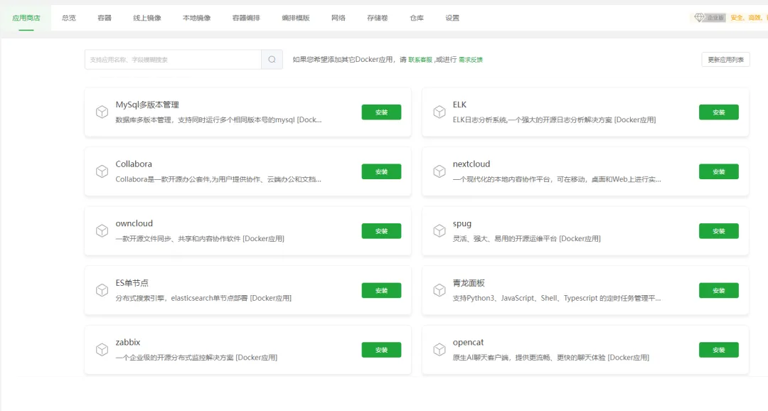Screen dimensions: 768x411
Task: Click the spug cube icon
Action: [439, 230]
